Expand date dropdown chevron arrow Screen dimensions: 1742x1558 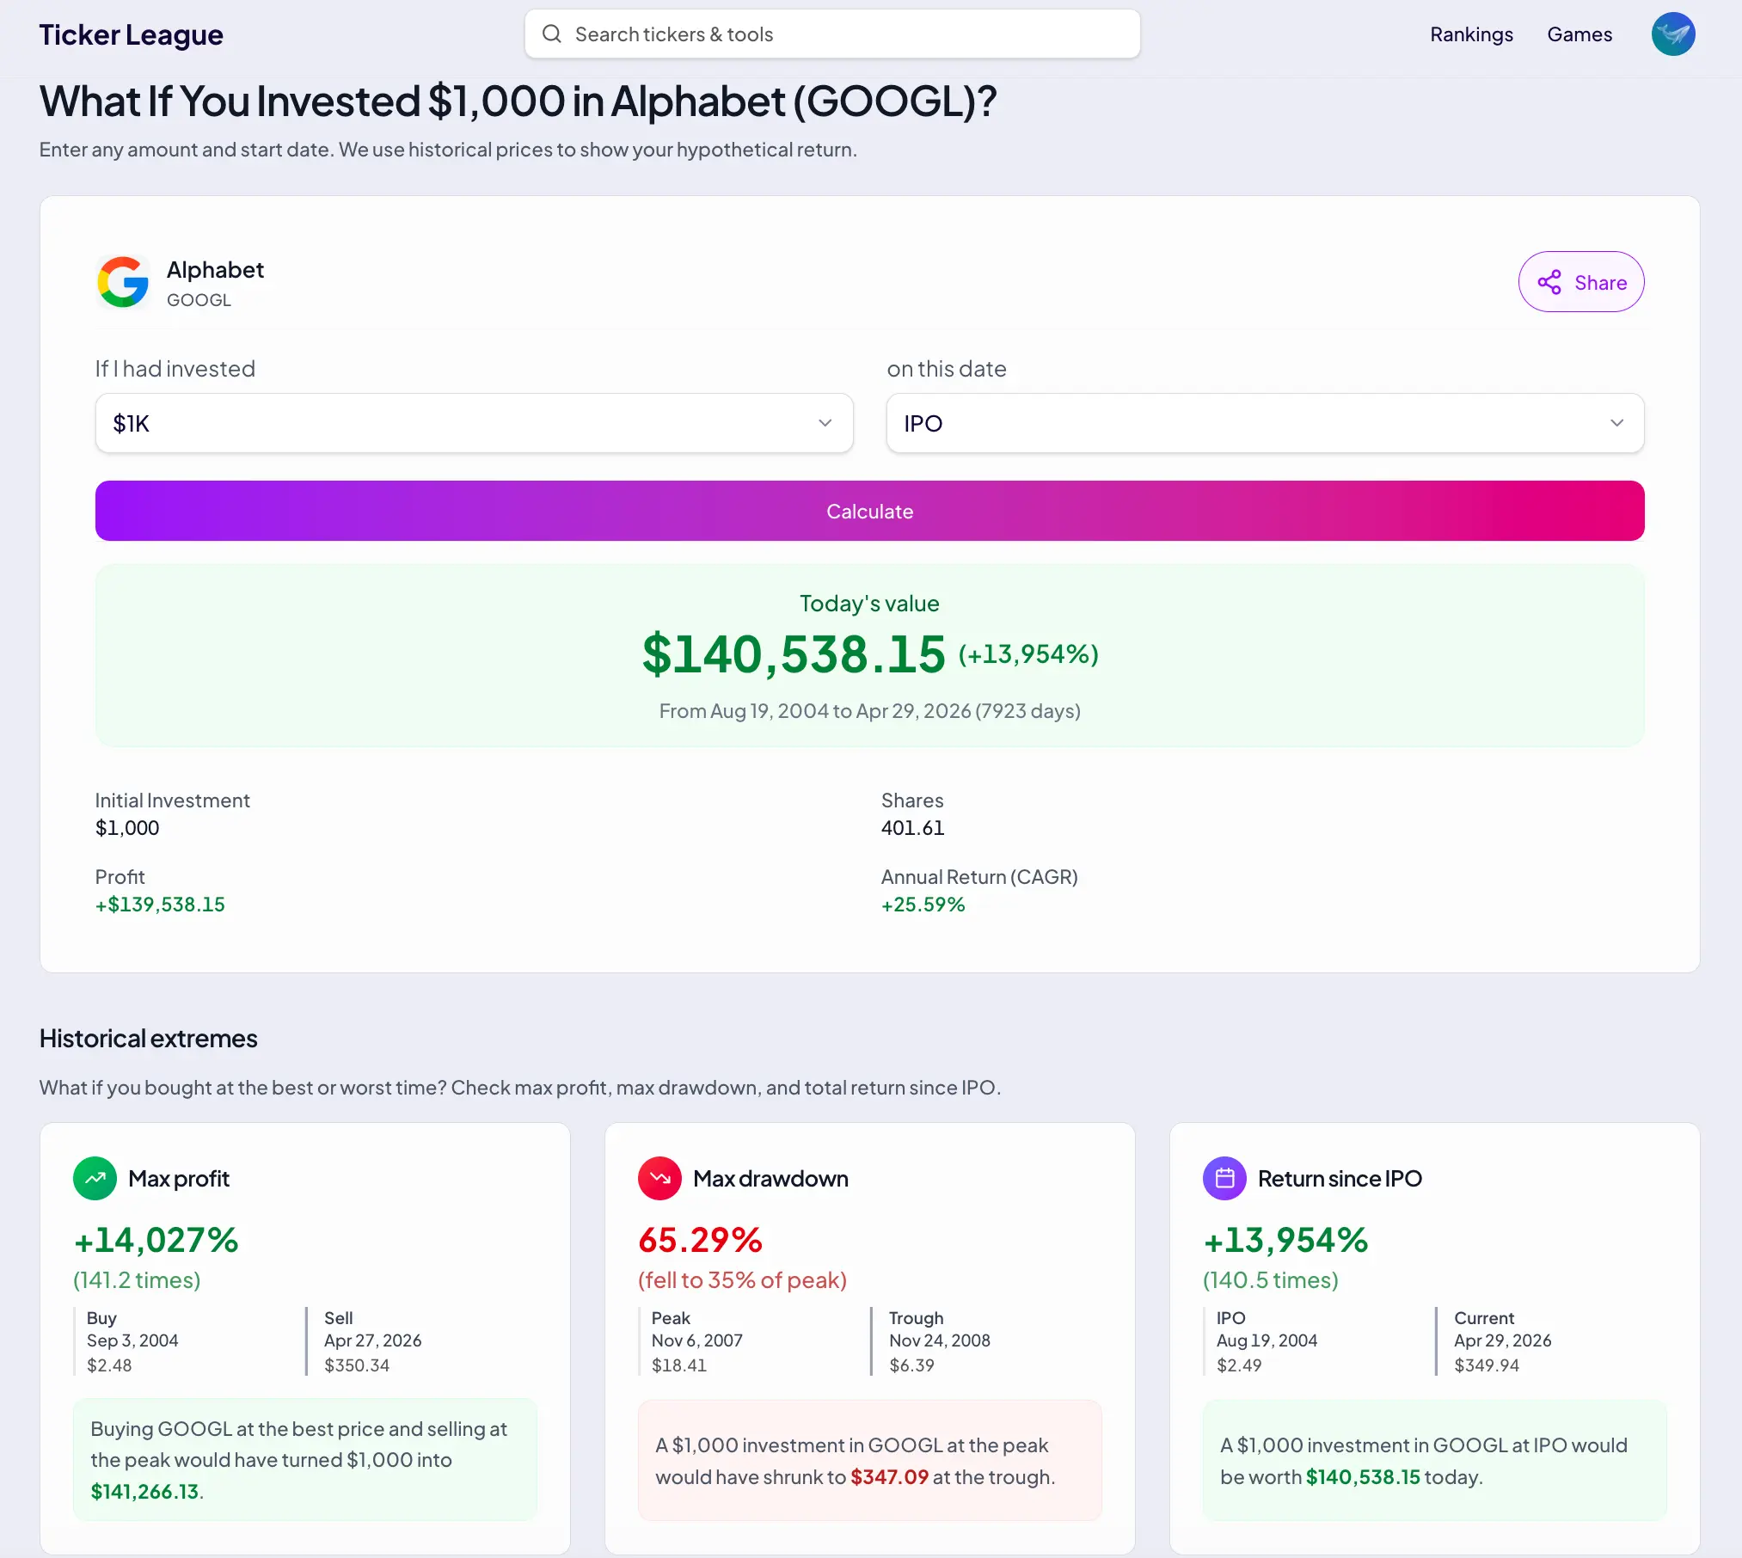(1616, 423)
